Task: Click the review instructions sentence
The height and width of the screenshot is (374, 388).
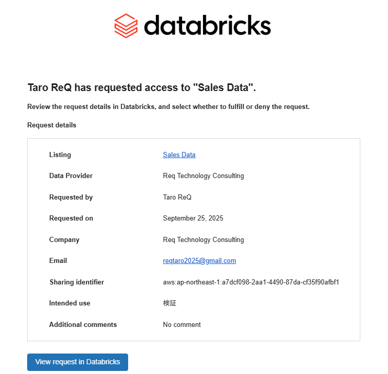Action: (x=168, y=107)
